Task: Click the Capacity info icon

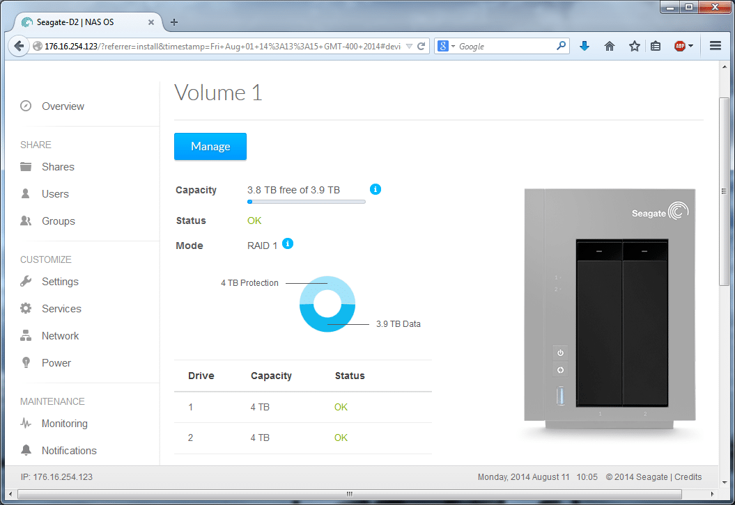Action: pos(376,189)
